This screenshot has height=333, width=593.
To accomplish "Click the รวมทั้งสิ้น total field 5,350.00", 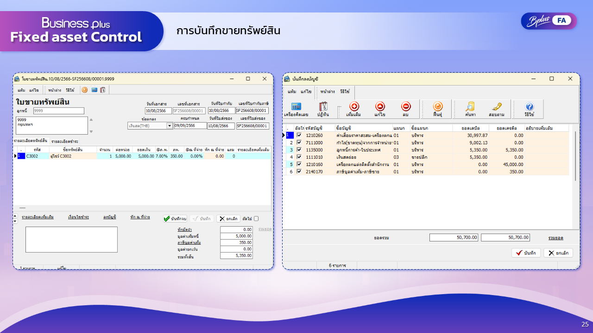I will tap(236, 256).
